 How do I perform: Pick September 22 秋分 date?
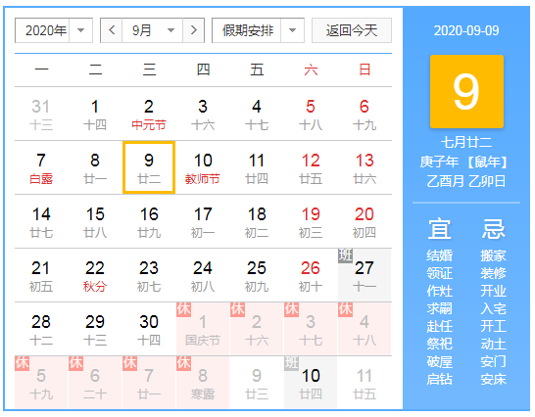point(95,275)
